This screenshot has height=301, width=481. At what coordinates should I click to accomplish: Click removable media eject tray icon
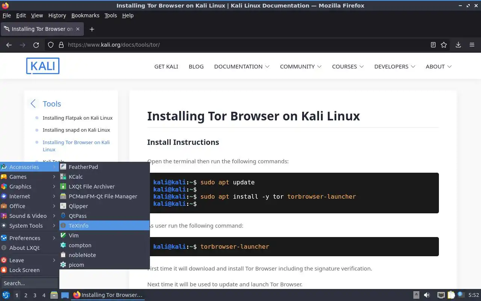click(x=416, y=295)
